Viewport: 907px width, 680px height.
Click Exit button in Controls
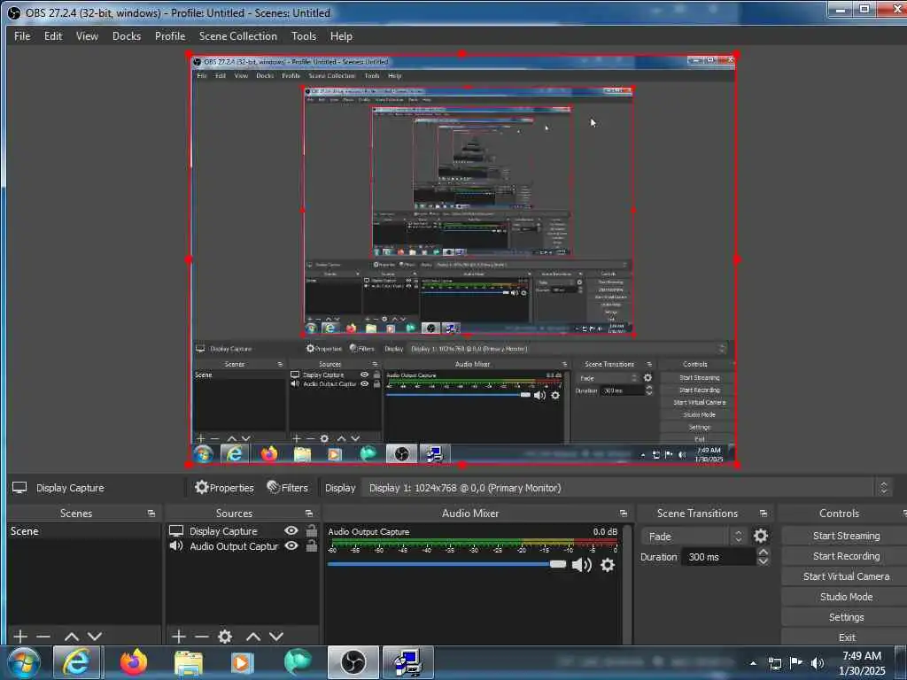[x=846, y=637]
